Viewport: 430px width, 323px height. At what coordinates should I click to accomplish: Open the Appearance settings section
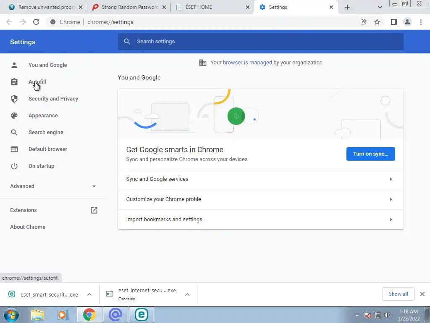pyautogui.click(x=43, y=116)
